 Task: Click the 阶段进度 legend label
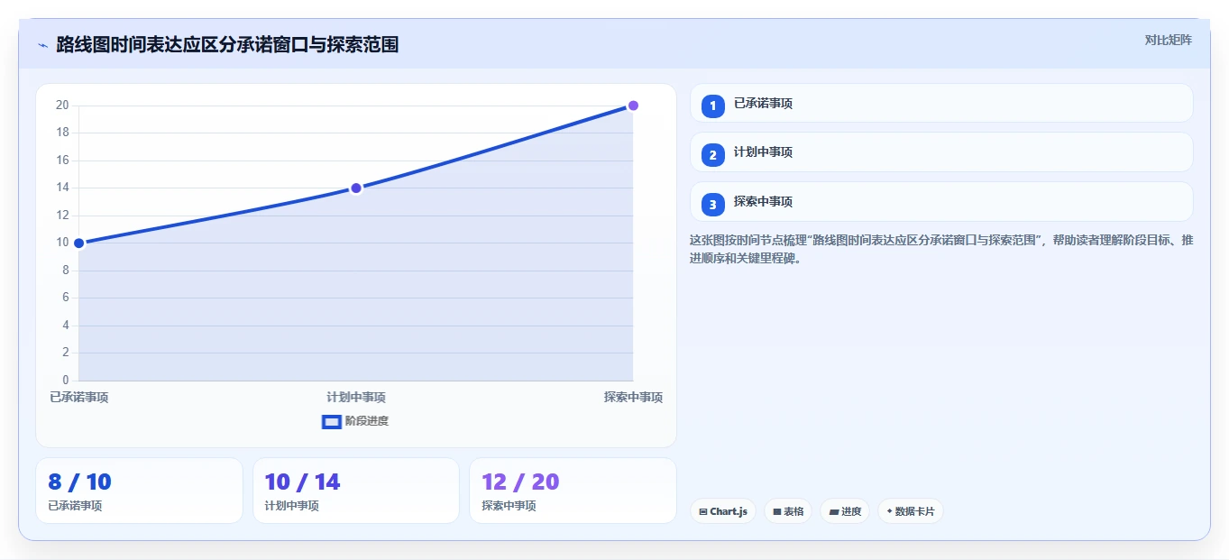coord(367,421)
